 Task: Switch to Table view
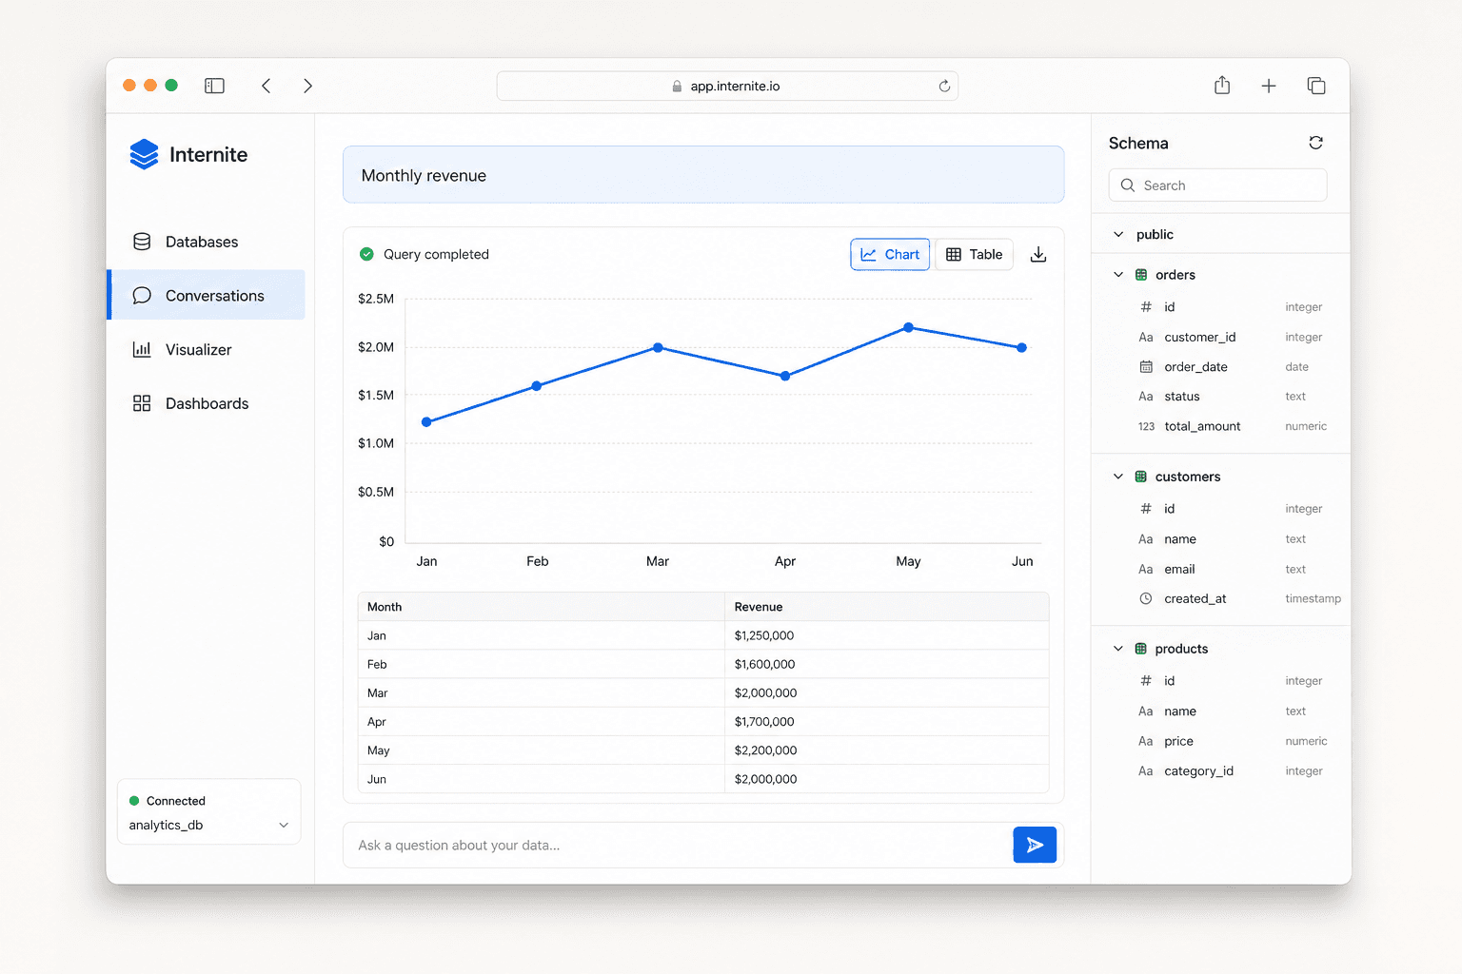coord(974,255)
